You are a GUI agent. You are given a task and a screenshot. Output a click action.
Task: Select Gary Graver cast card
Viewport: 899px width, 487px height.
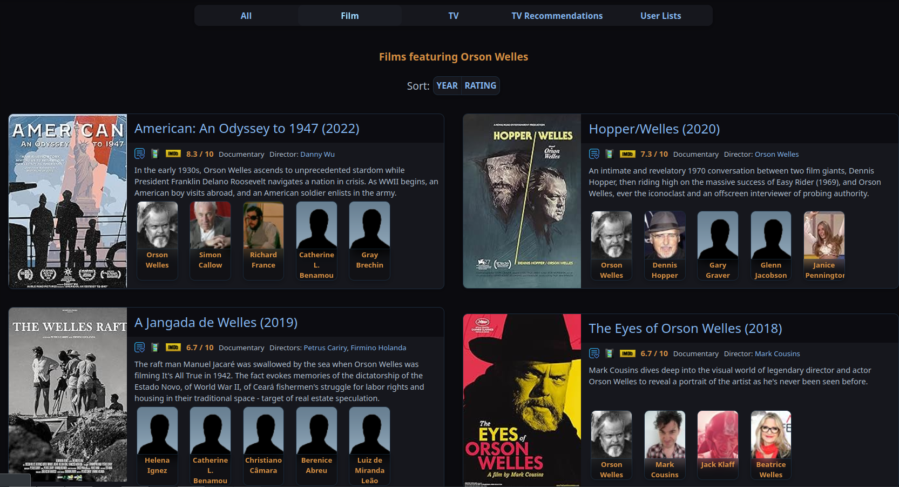[718, 245]
